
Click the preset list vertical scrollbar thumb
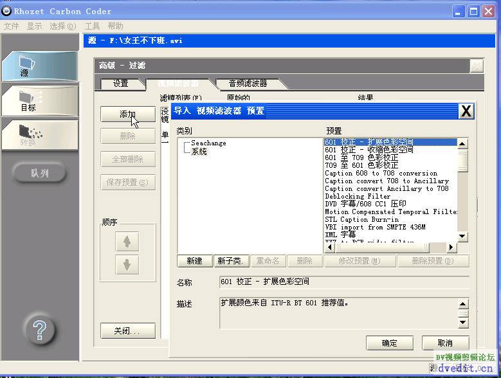[462, 161]
